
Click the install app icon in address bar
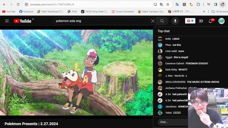tap(155, 5)
